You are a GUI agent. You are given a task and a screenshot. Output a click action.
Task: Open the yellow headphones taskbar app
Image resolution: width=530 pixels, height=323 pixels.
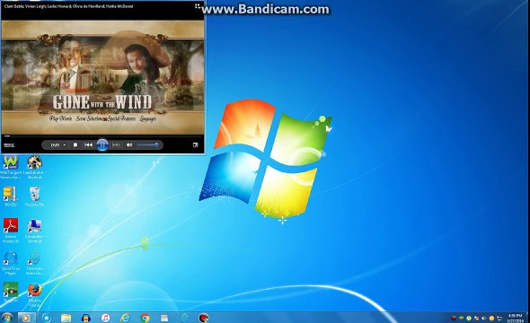(x=86, y=318)
